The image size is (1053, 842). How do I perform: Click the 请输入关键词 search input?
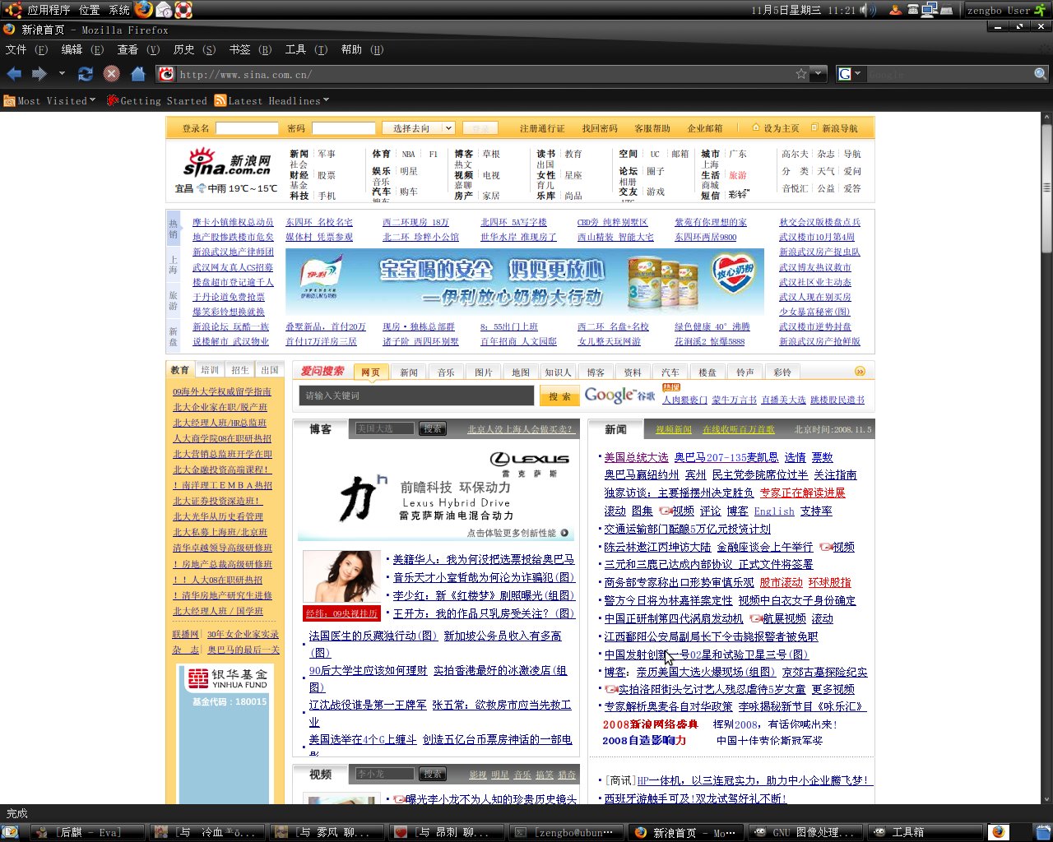[416, 396]
